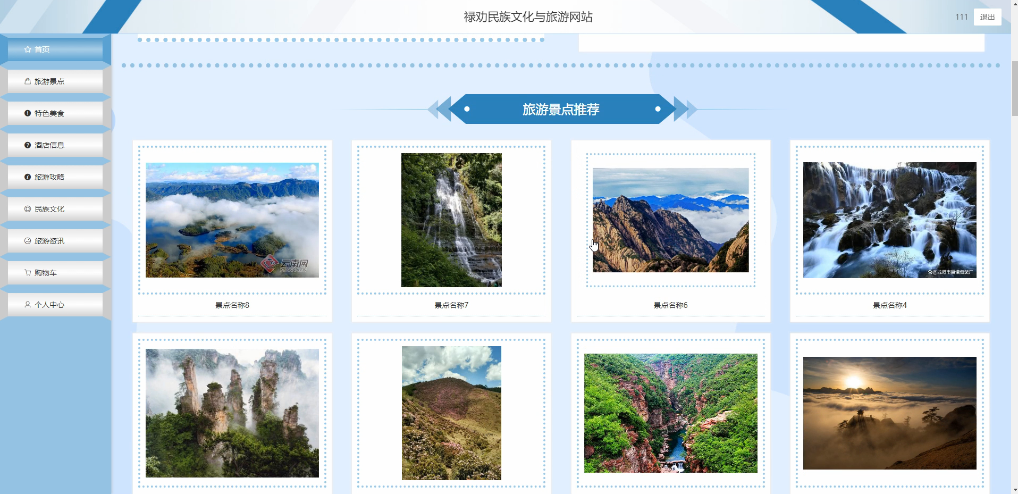The width and height of the screenshot is (1018, 494).
Task: Open the sunrise over clouds photo
Action: pyautogui.click(x=889, y=413)
